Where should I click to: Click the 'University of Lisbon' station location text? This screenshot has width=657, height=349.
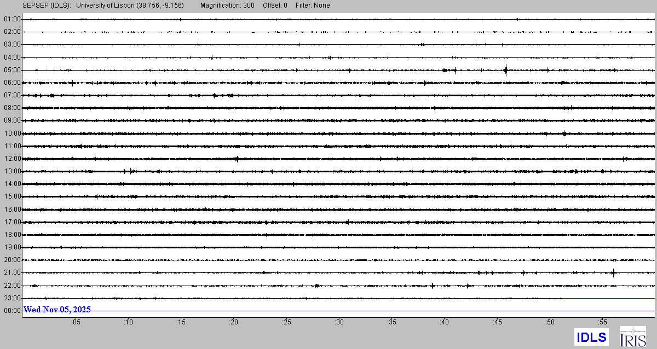point(130,5)
